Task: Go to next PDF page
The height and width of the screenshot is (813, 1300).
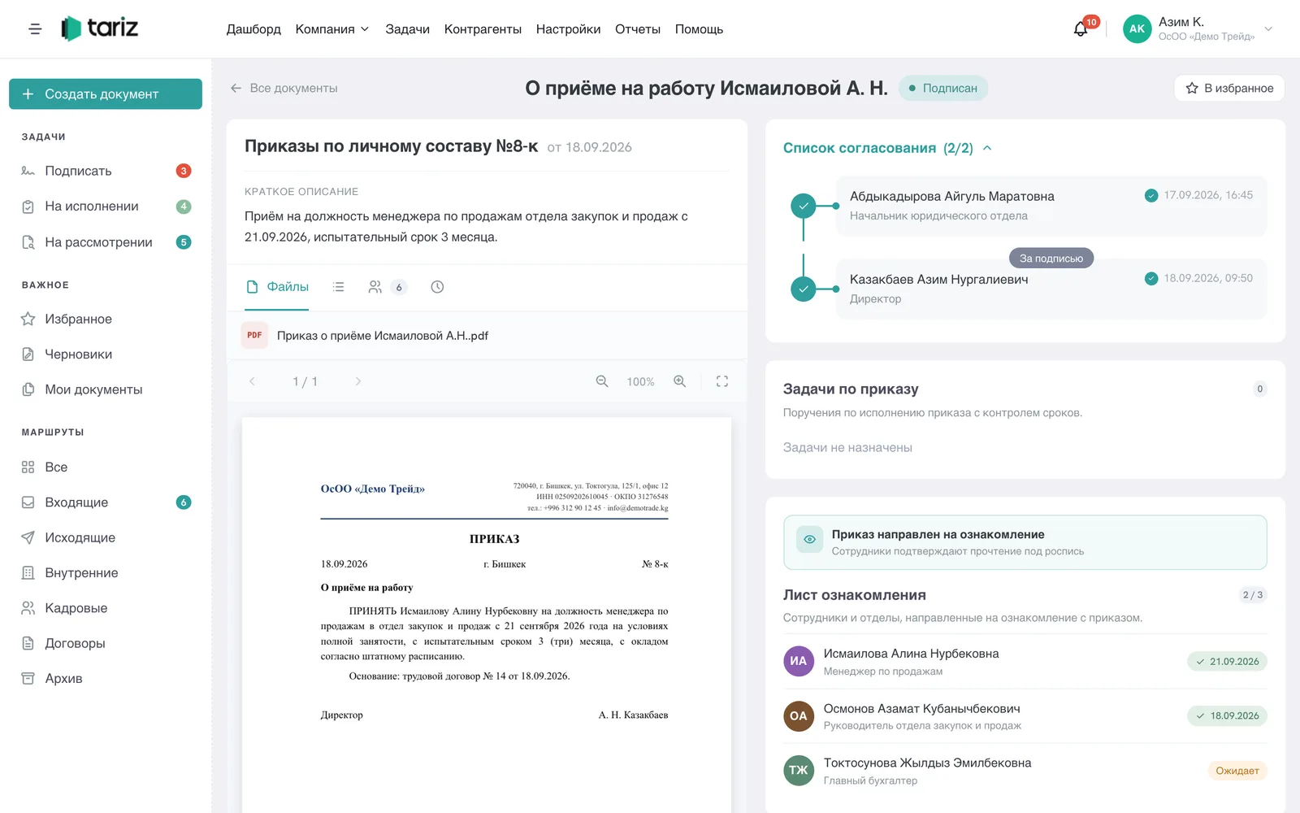Action: tap(358, 381)
